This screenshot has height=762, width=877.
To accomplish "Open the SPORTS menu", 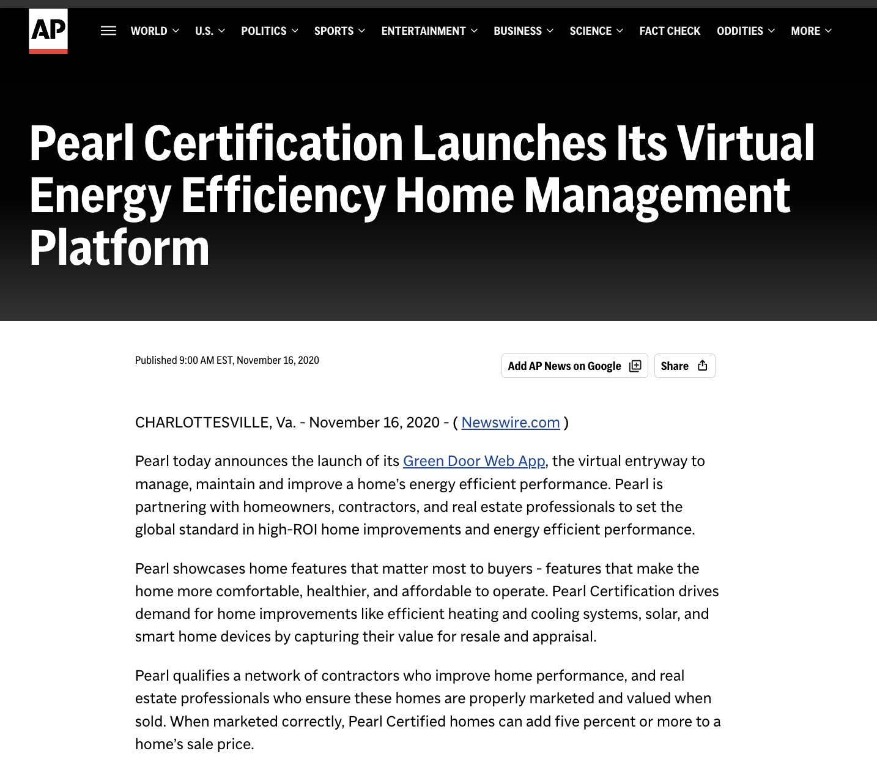I will (334, 31).
